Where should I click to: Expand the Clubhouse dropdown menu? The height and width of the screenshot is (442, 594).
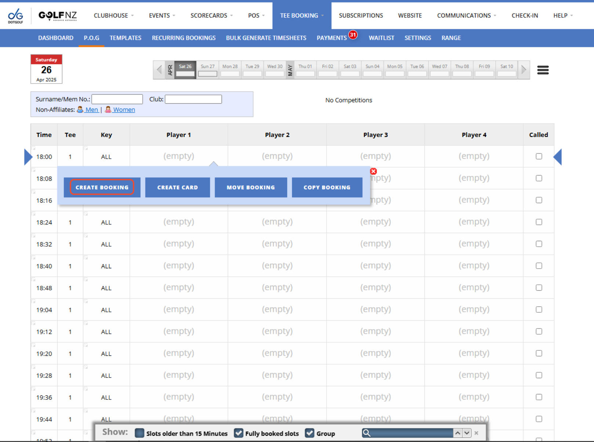click(113, 15)
